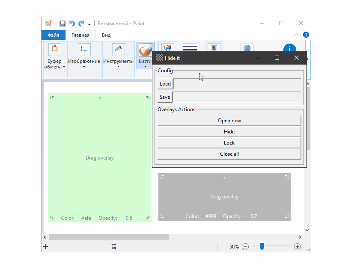Maximize the Hide it window
This screenshot has width=348, height=275.
[277, 58]
